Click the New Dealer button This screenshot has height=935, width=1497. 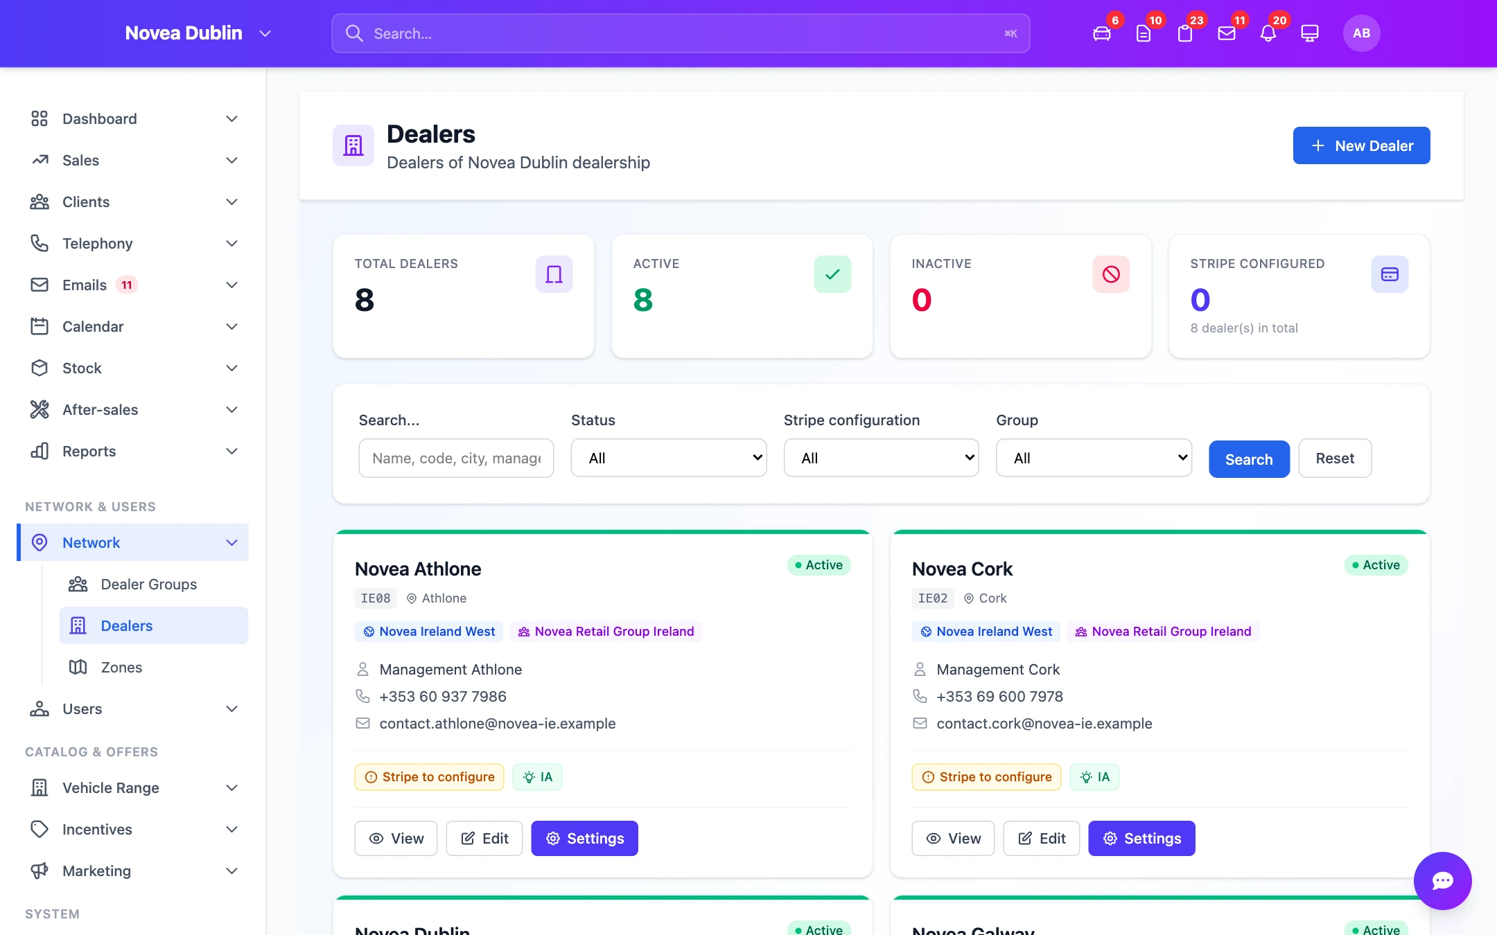tap(1361, 145)
